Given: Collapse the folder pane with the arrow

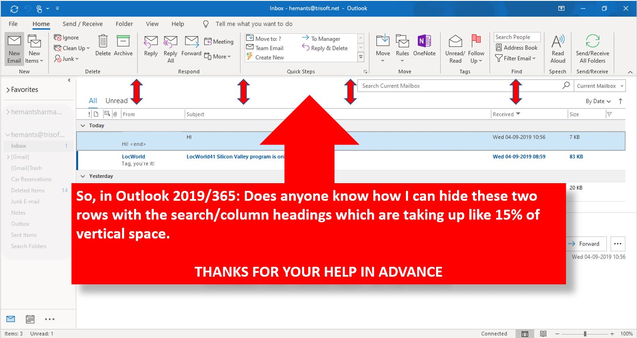Looking at the screenshot, I should coord(70,80).
